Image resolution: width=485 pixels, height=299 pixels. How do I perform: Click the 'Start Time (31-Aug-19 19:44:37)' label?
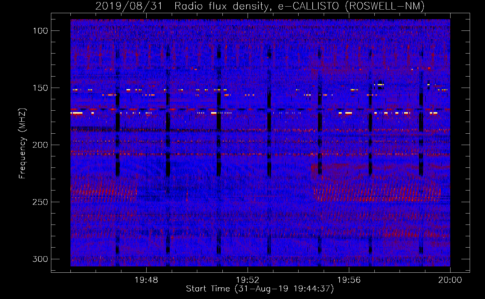(x=260, y=289)
